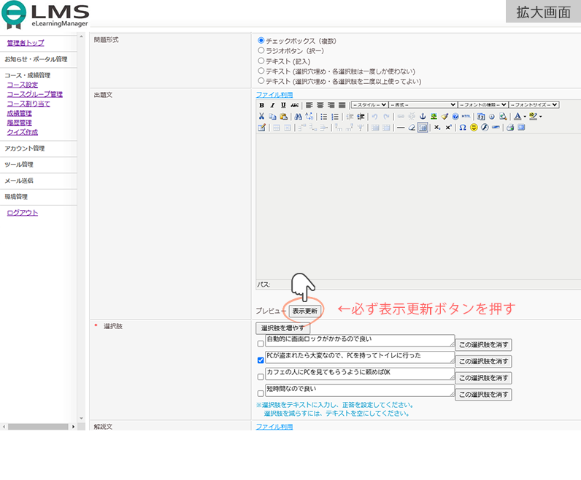Justify text in editor toolbar
Viewport: 581px width, 480px height.
coord(342,105)
